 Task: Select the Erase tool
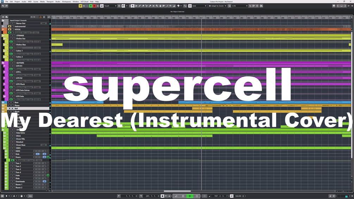[143, 6]
